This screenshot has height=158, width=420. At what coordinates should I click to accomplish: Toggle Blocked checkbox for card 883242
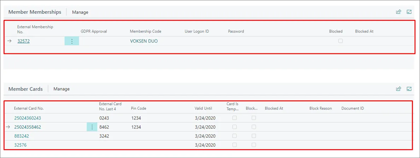253,136
